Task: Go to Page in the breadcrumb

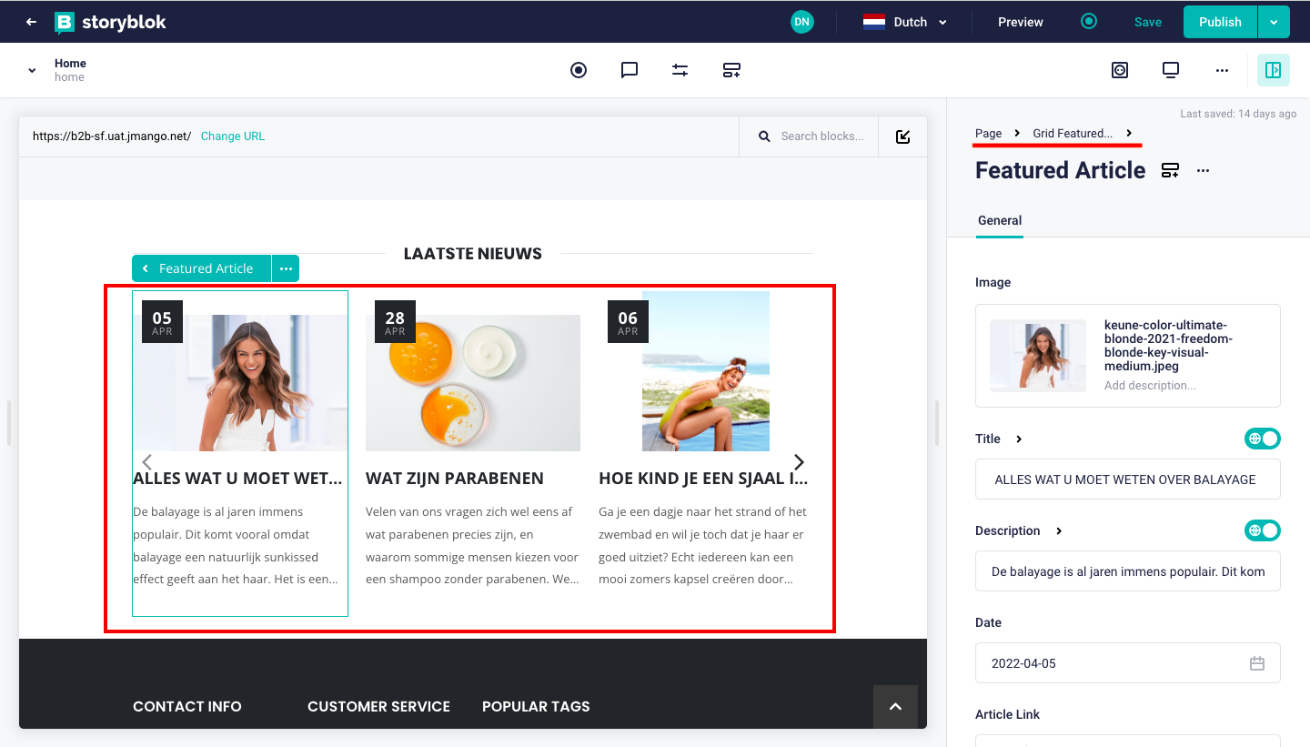Action: point(988,134)
